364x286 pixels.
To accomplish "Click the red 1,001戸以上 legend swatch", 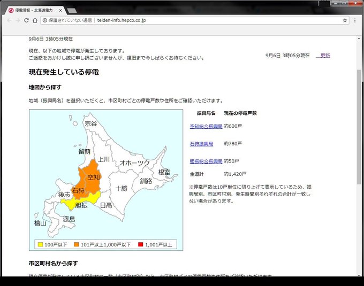I will pyautogui.click(x=140, y=244).
